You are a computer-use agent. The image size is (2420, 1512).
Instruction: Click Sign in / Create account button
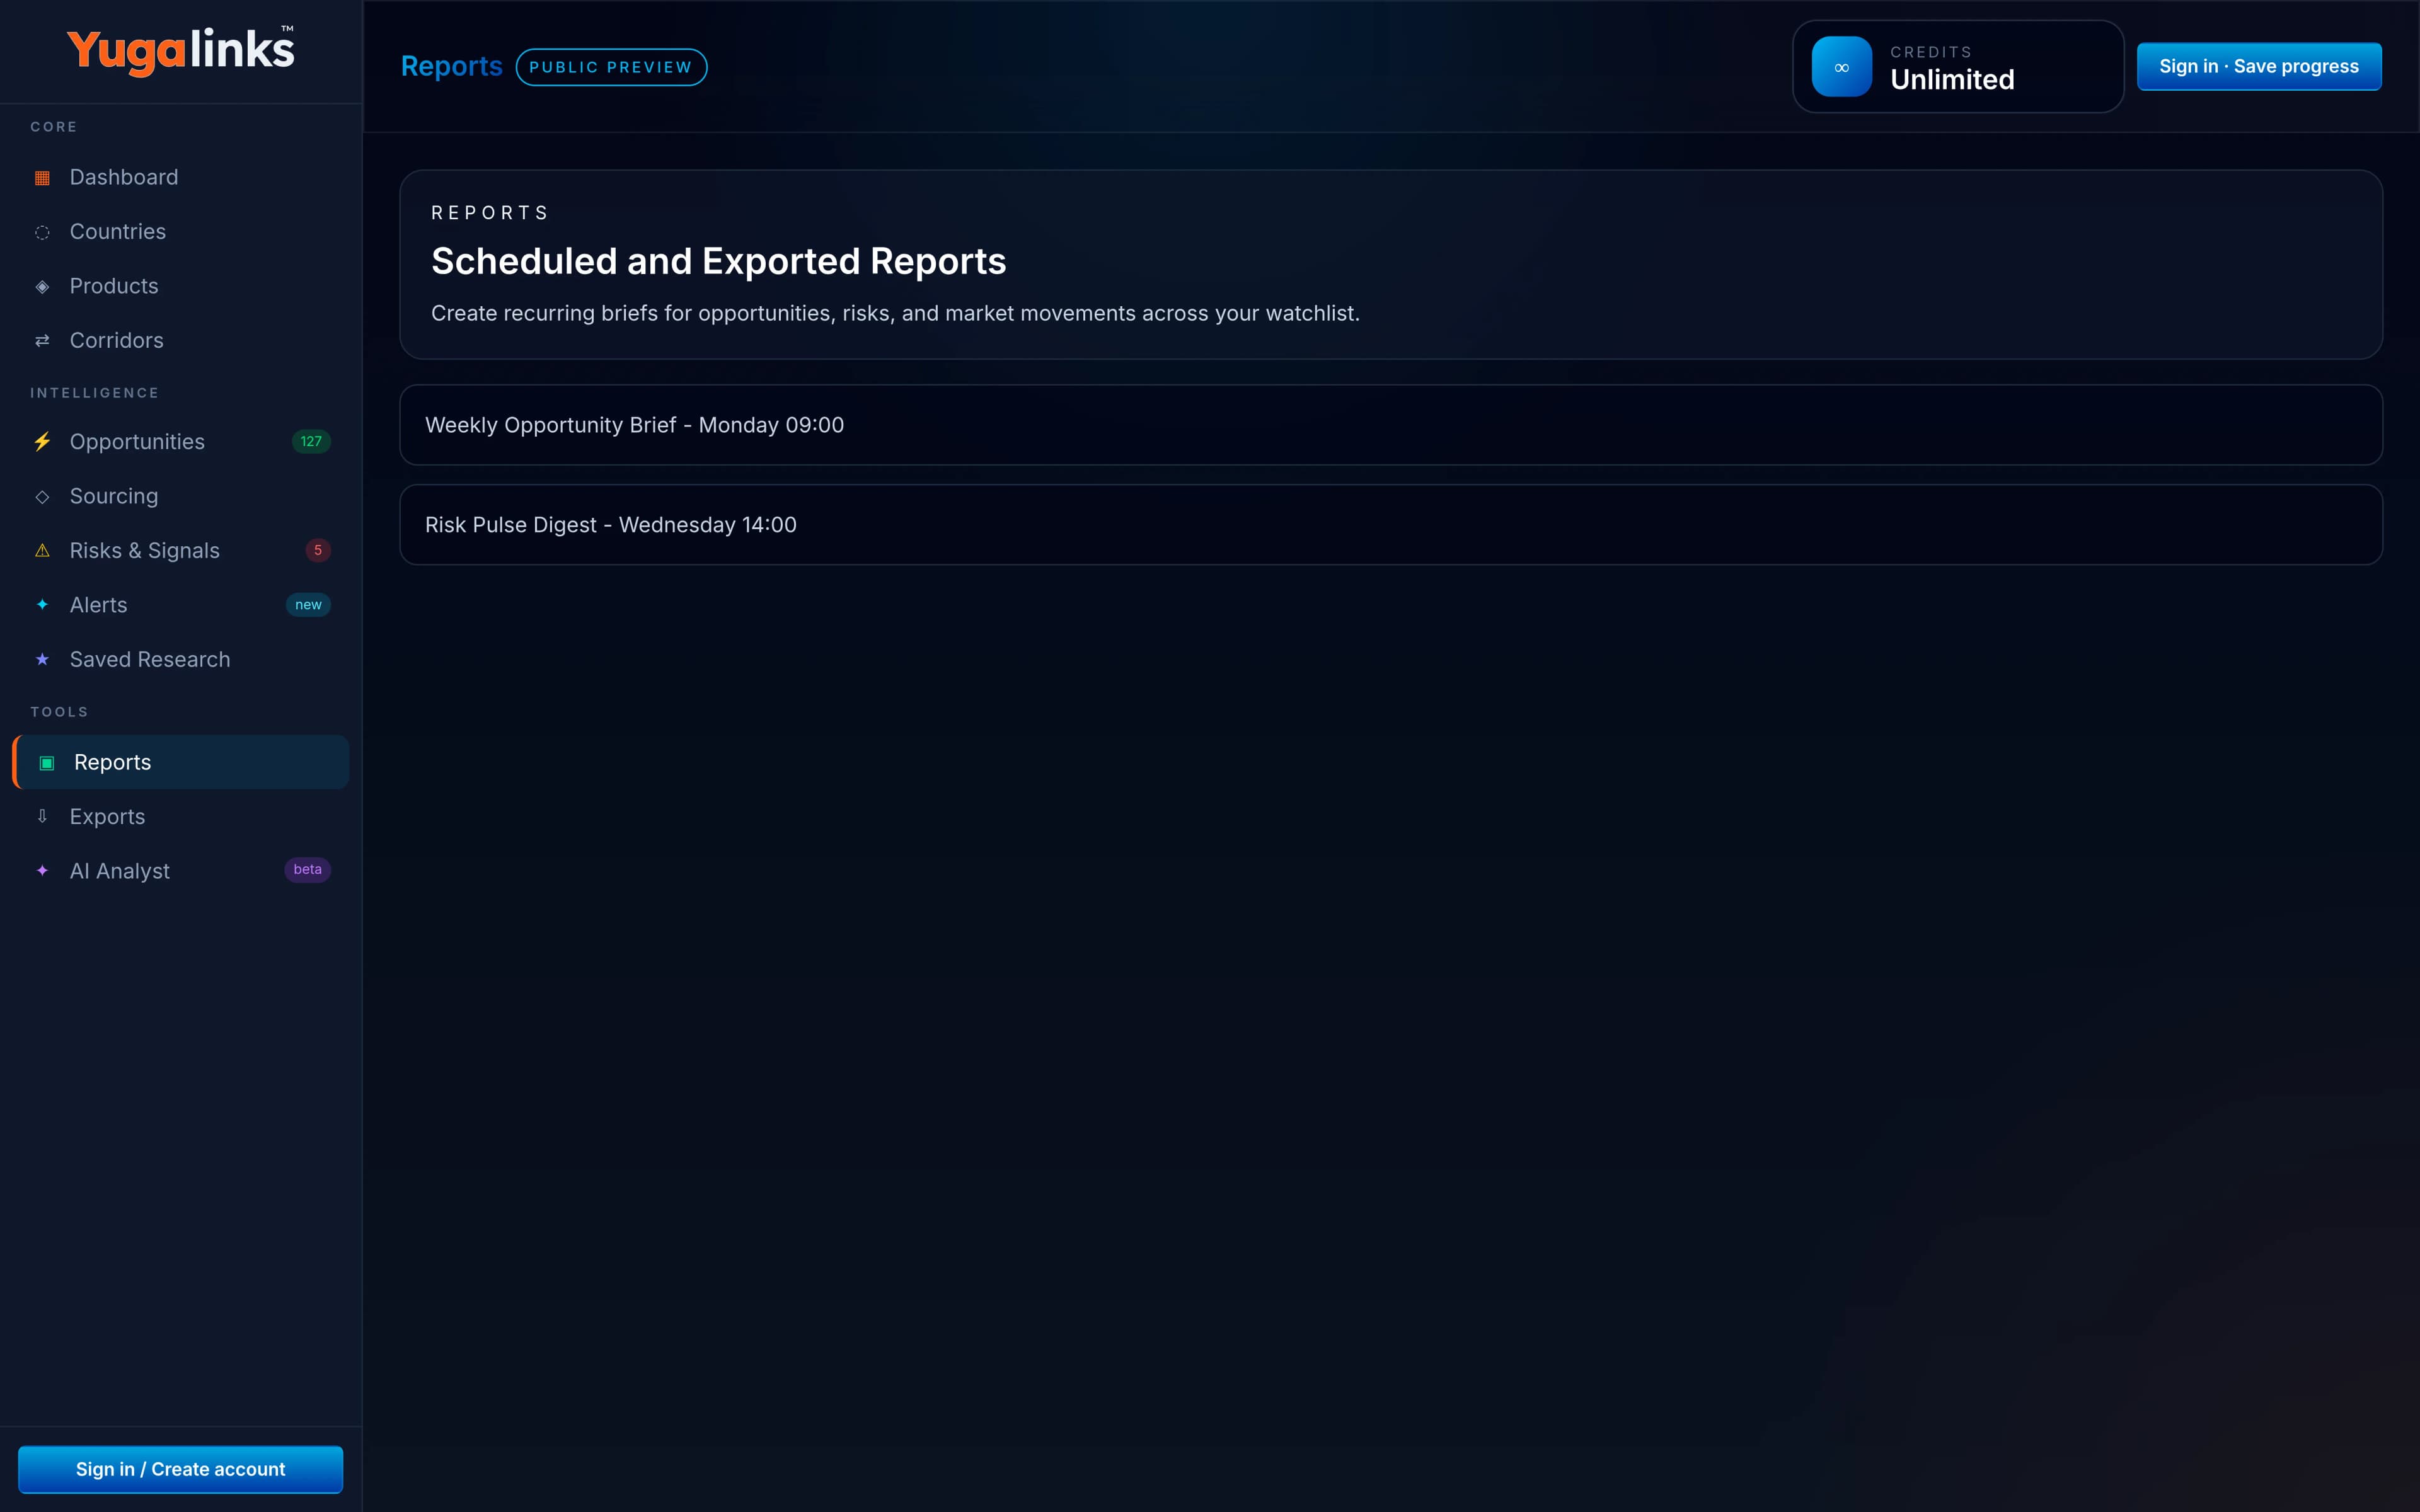(x=181, y=1469)
